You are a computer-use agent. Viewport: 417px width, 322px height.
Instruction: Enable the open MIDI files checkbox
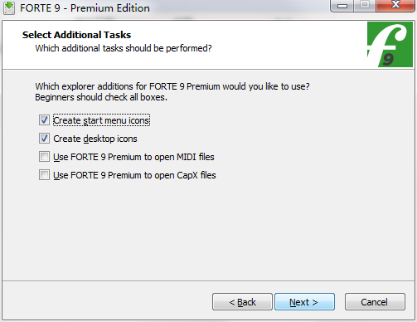[44, 157]
